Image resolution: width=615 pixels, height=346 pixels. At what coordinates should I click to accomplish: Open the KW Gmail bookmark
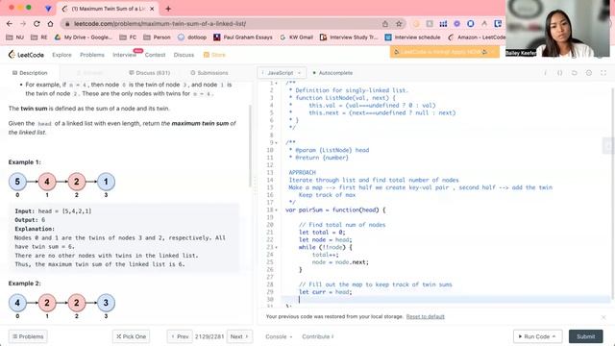coord(296,37)
